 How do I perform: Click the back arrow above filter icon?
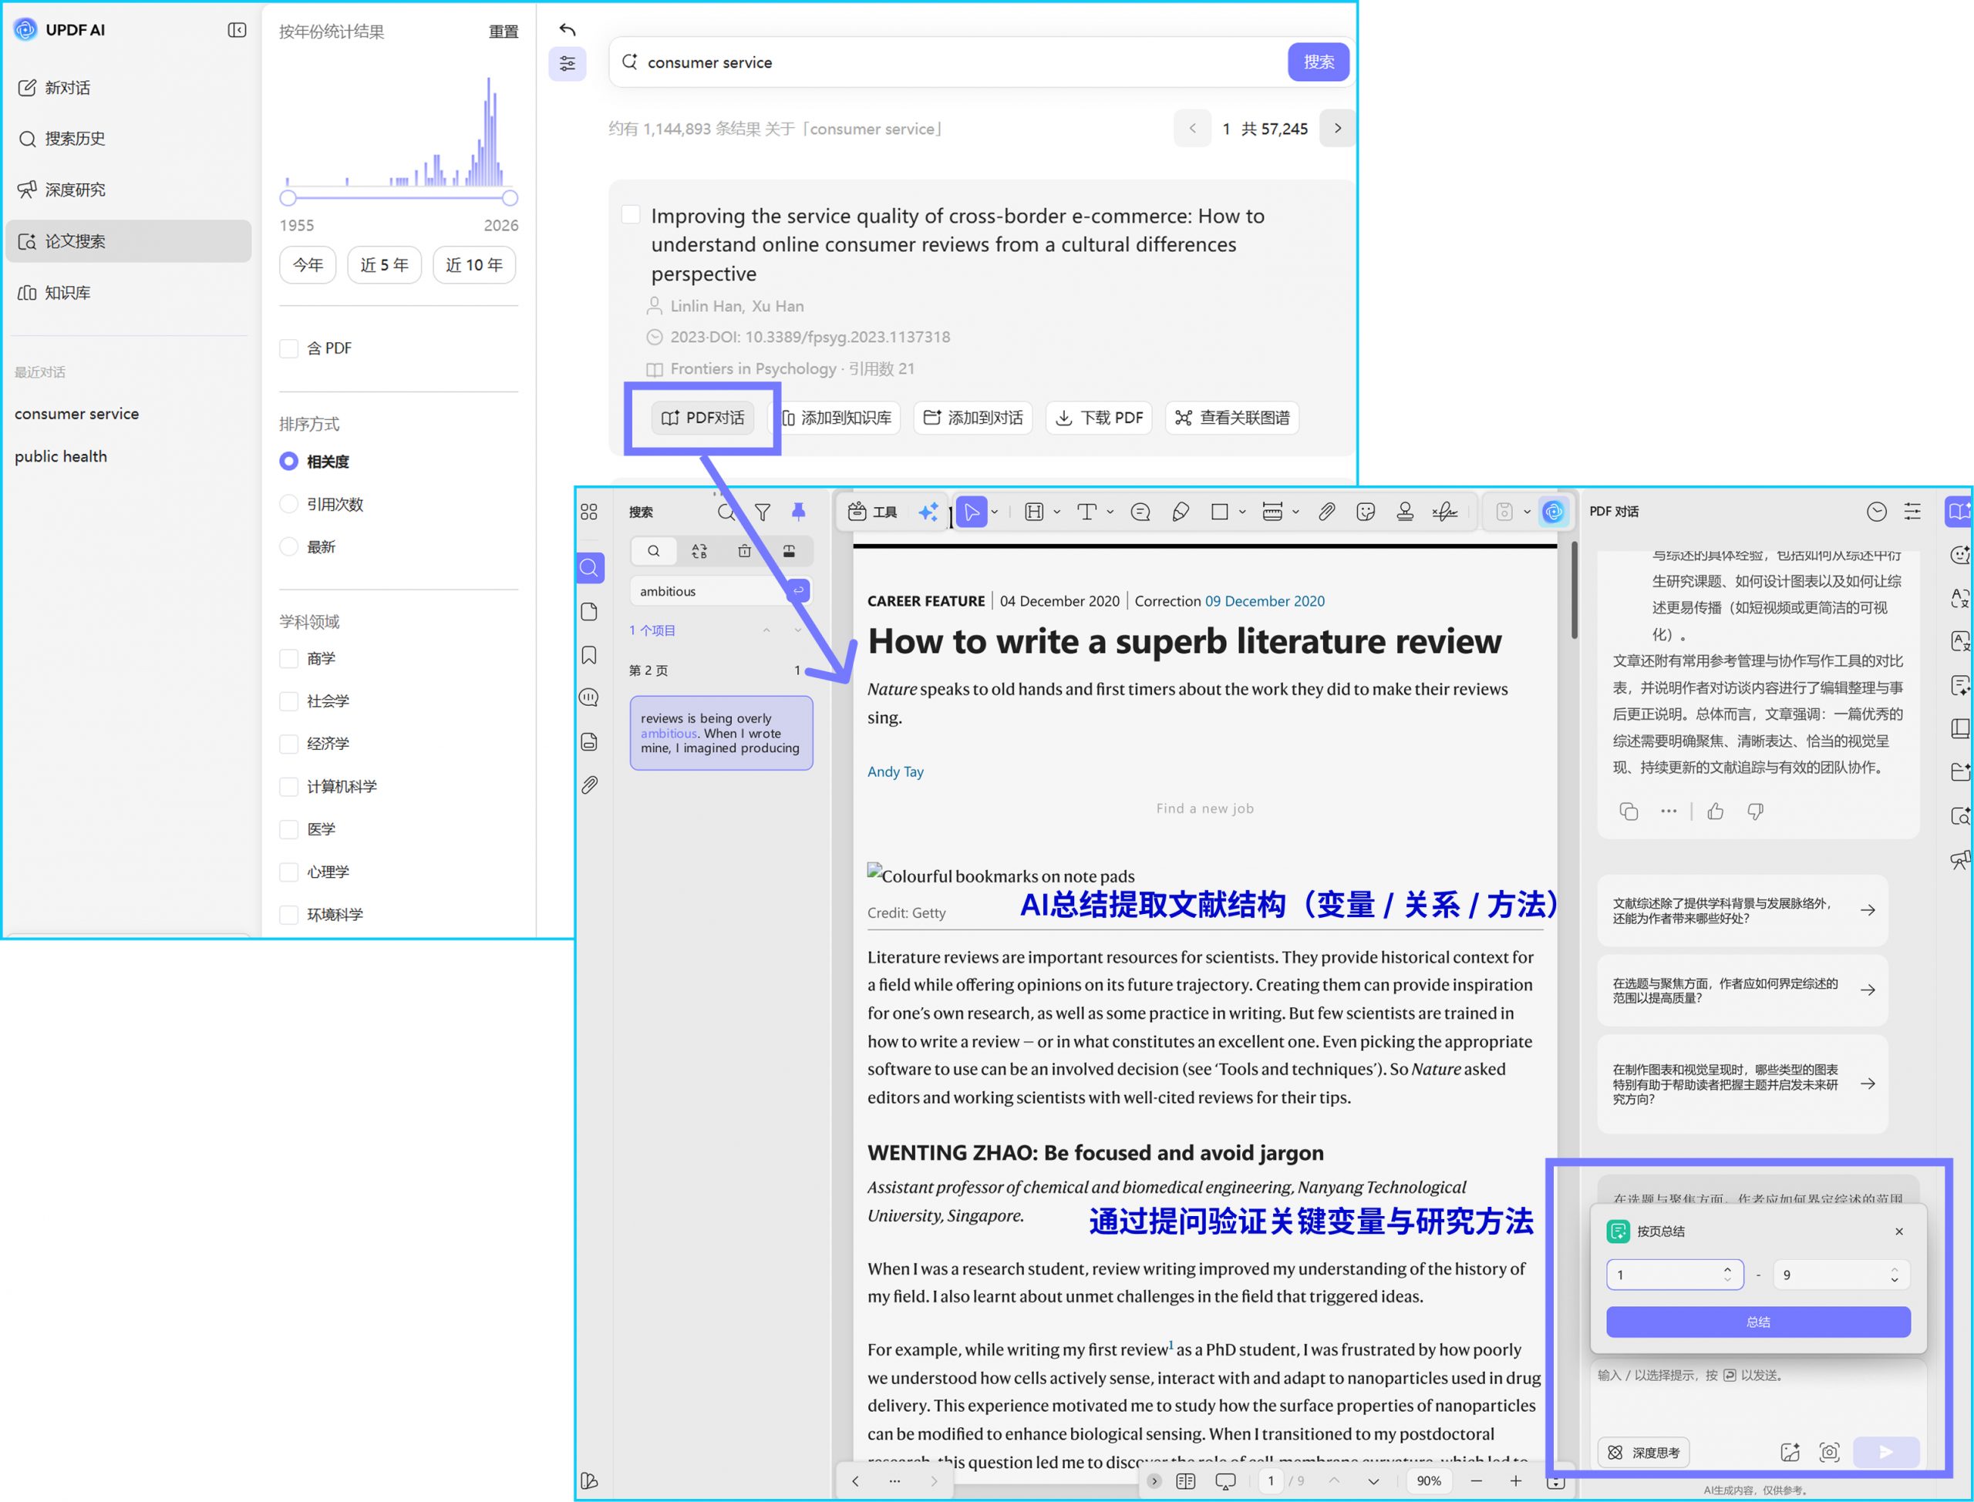coord(567,29)
